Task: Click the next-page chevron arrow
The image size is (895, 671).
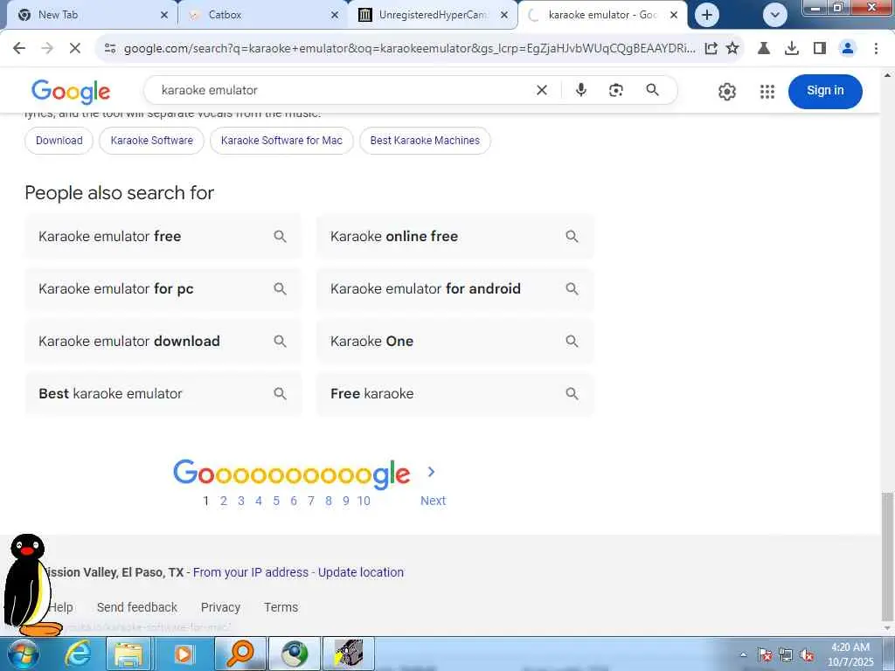Action: click(x=432, y=472)
